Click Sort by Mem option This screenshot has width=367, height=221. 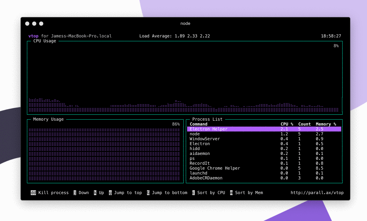coord(247,193)
